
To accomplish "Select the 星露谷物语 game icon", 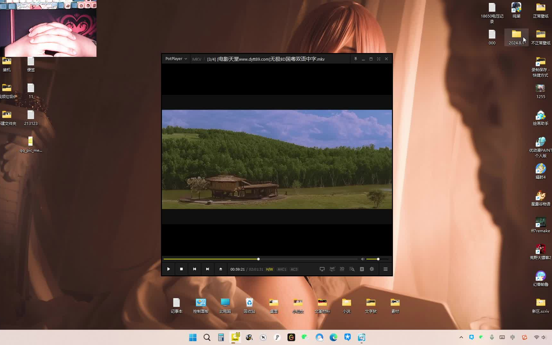I will pos(540,198).
